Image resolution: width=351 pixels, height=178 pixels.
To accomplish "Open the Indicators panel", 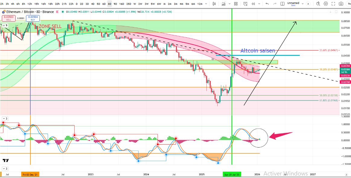I will tap(224, 4).
